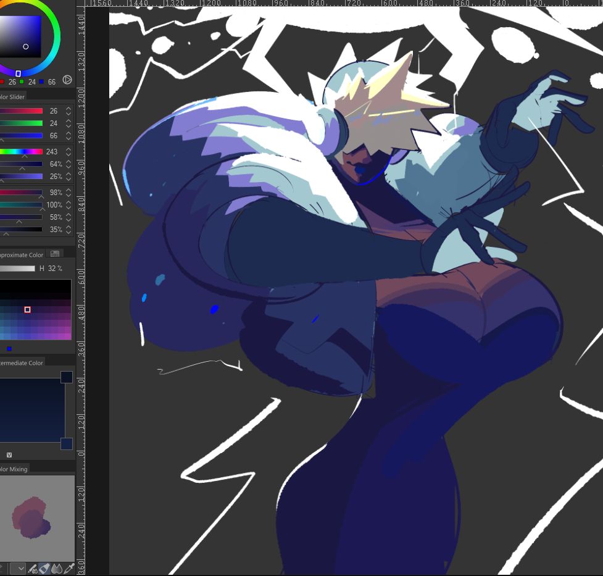The image size is (603, 576).
Task: Click the stepper next to 98% value
Action: (x=69, y=193)
